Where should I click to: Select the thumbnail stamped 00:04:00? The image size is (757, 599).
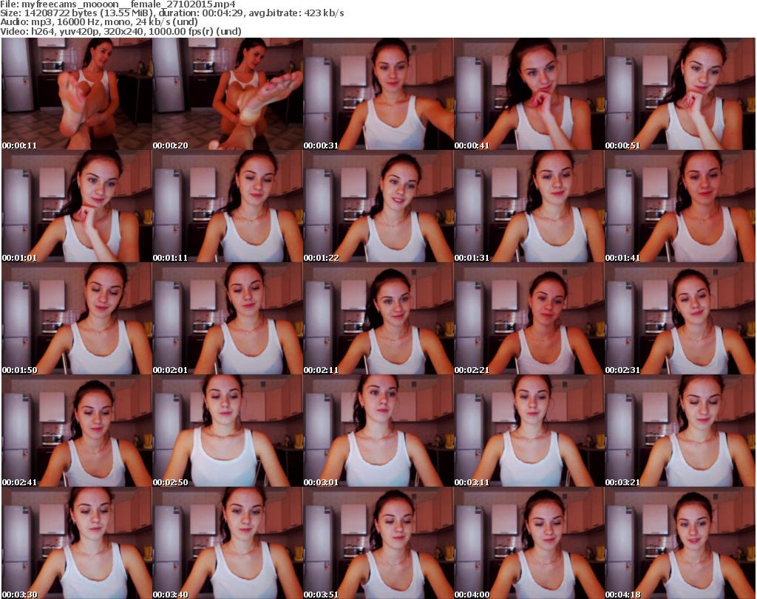[529, 543]
